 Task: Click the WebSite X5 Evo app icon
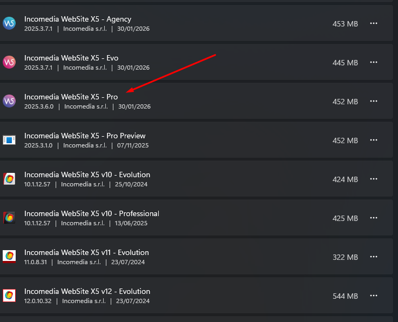9,62
